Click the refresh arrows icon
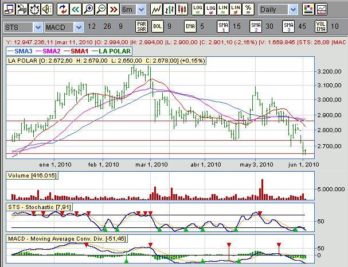The width and height of the screenshot is (348, 267). click(x=63, y=9)
